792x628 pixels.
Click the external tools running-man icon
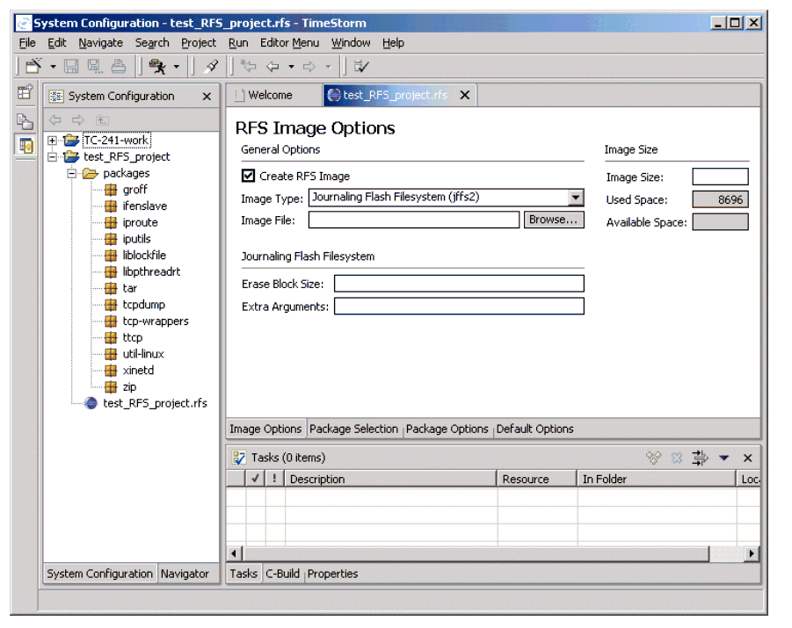click(157, 67)
